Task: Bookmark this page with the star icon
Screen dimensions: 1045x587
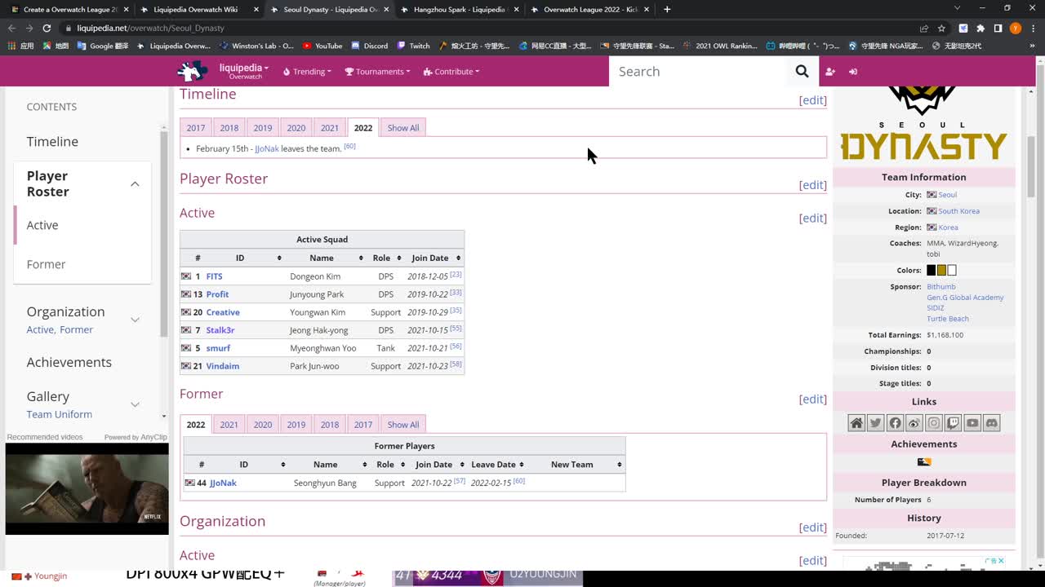Action: (941, 28)
